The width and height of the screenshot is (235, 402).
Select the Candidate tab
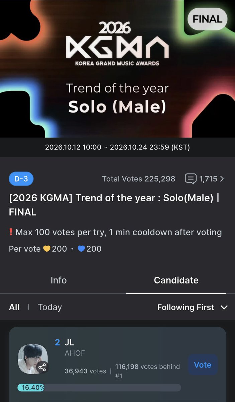pos(176,280)
